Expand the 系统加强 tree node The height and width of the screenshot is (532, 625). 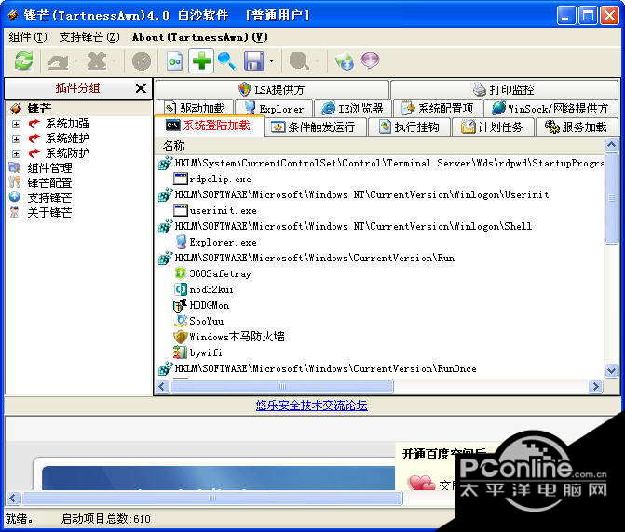pos(16,124)
